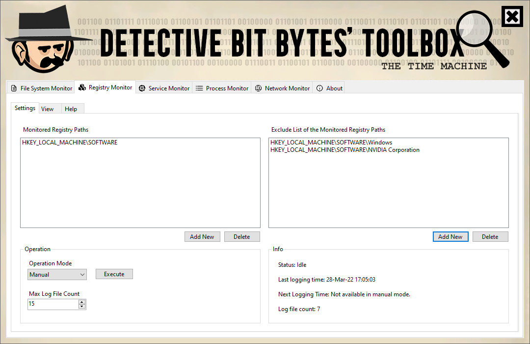Image resolution: width=530 pixels, height=344 pixels.
Task: Increase Max Log File Count with up arrow
Action: click(82, 302)
